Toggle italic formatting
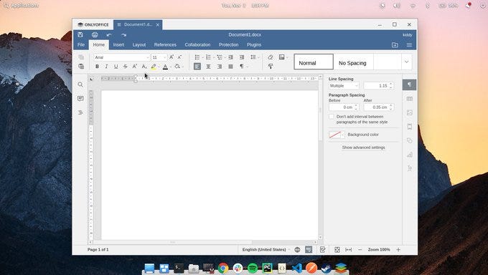This screenshot has width=488, height=275. coord(106,66)
